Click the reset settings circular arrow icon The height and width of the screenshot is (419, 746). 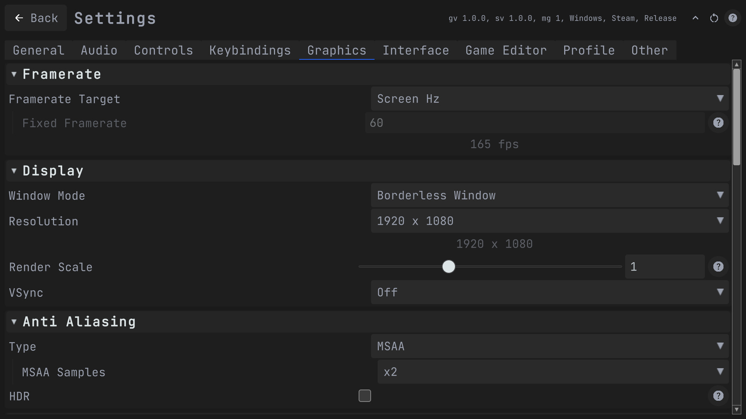(x=714, y=18)
